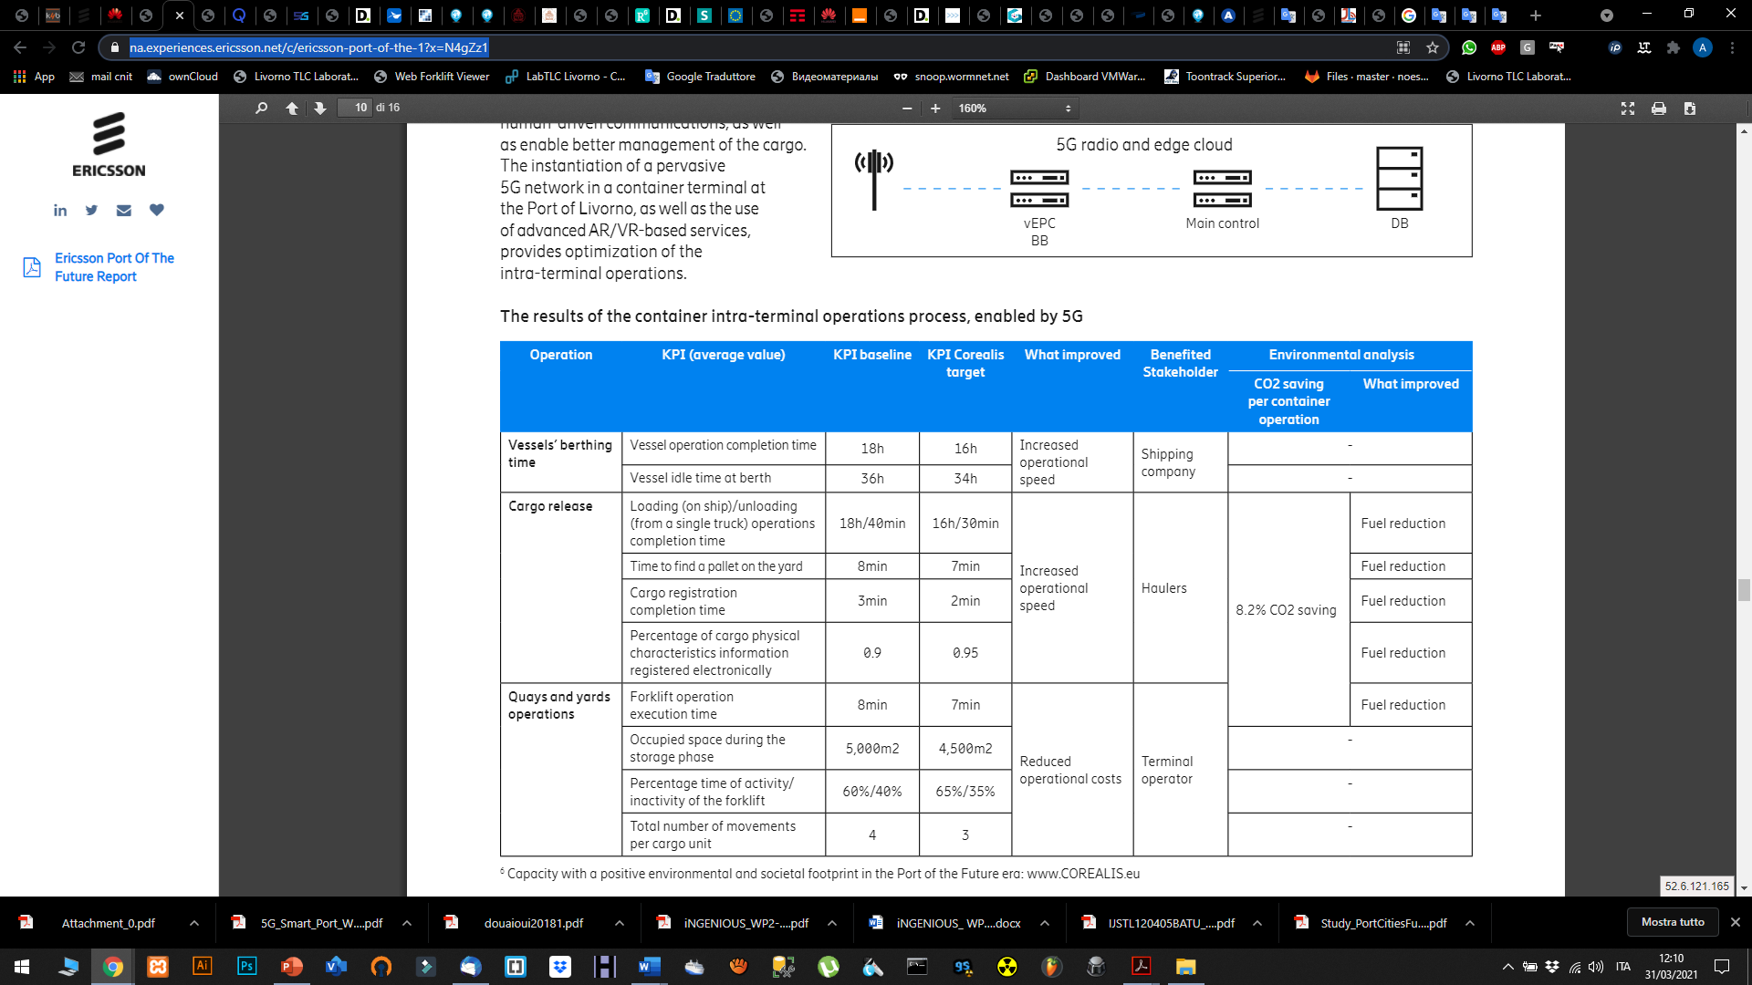
Task: Reload the current page
Action: (x=78, y=47)
